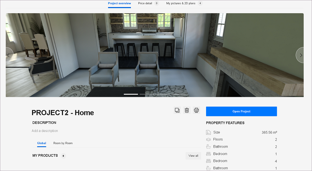Click the Floors layers icon
312x171 pixels.
(208, 139)
